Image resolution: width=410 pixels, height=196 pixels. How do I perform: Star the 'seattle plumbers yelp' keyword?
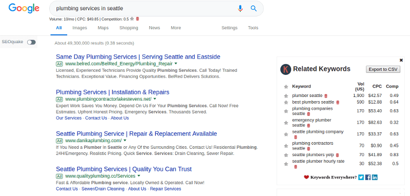tap(286, 155)
